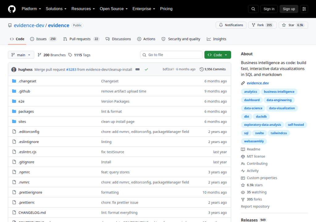Click the Readme book icon
Screen dimensions: 316x222
pyautogui.click(x=243, y=149)
